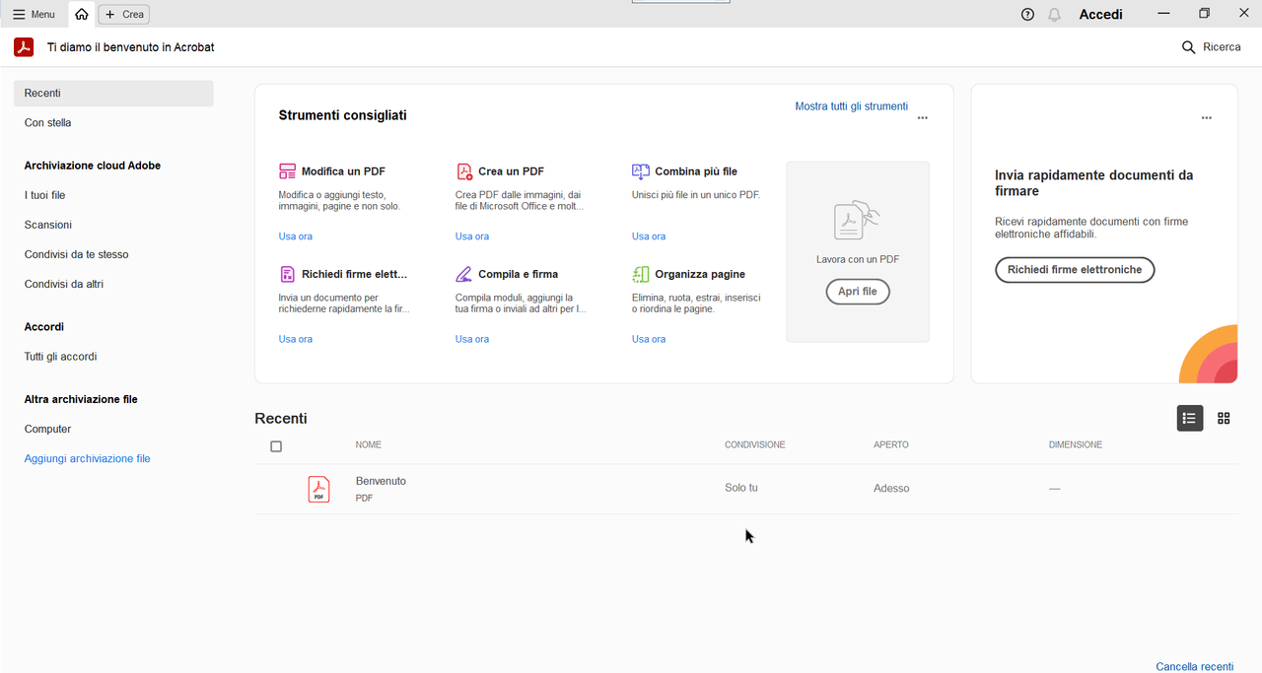
Task: Click the Modifica un PDF title
Action: pos(343,171)
